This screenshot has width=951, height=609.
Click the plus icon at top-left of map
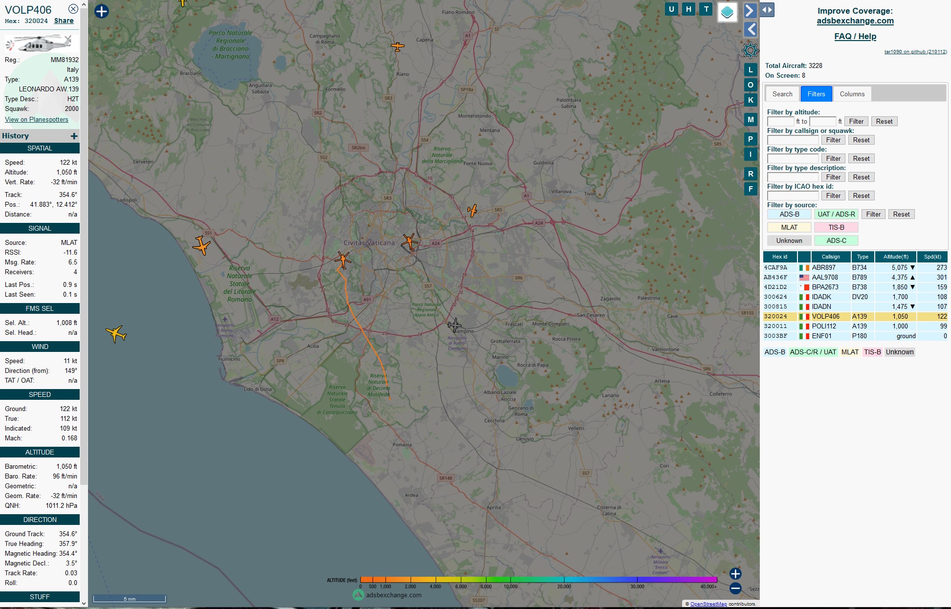tap(101, 11)
